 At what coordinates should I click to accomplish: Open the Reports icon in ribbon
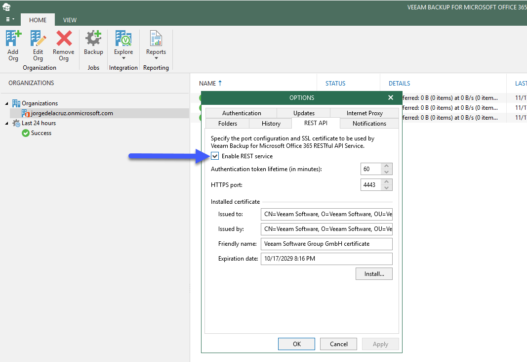coord(156,38)
